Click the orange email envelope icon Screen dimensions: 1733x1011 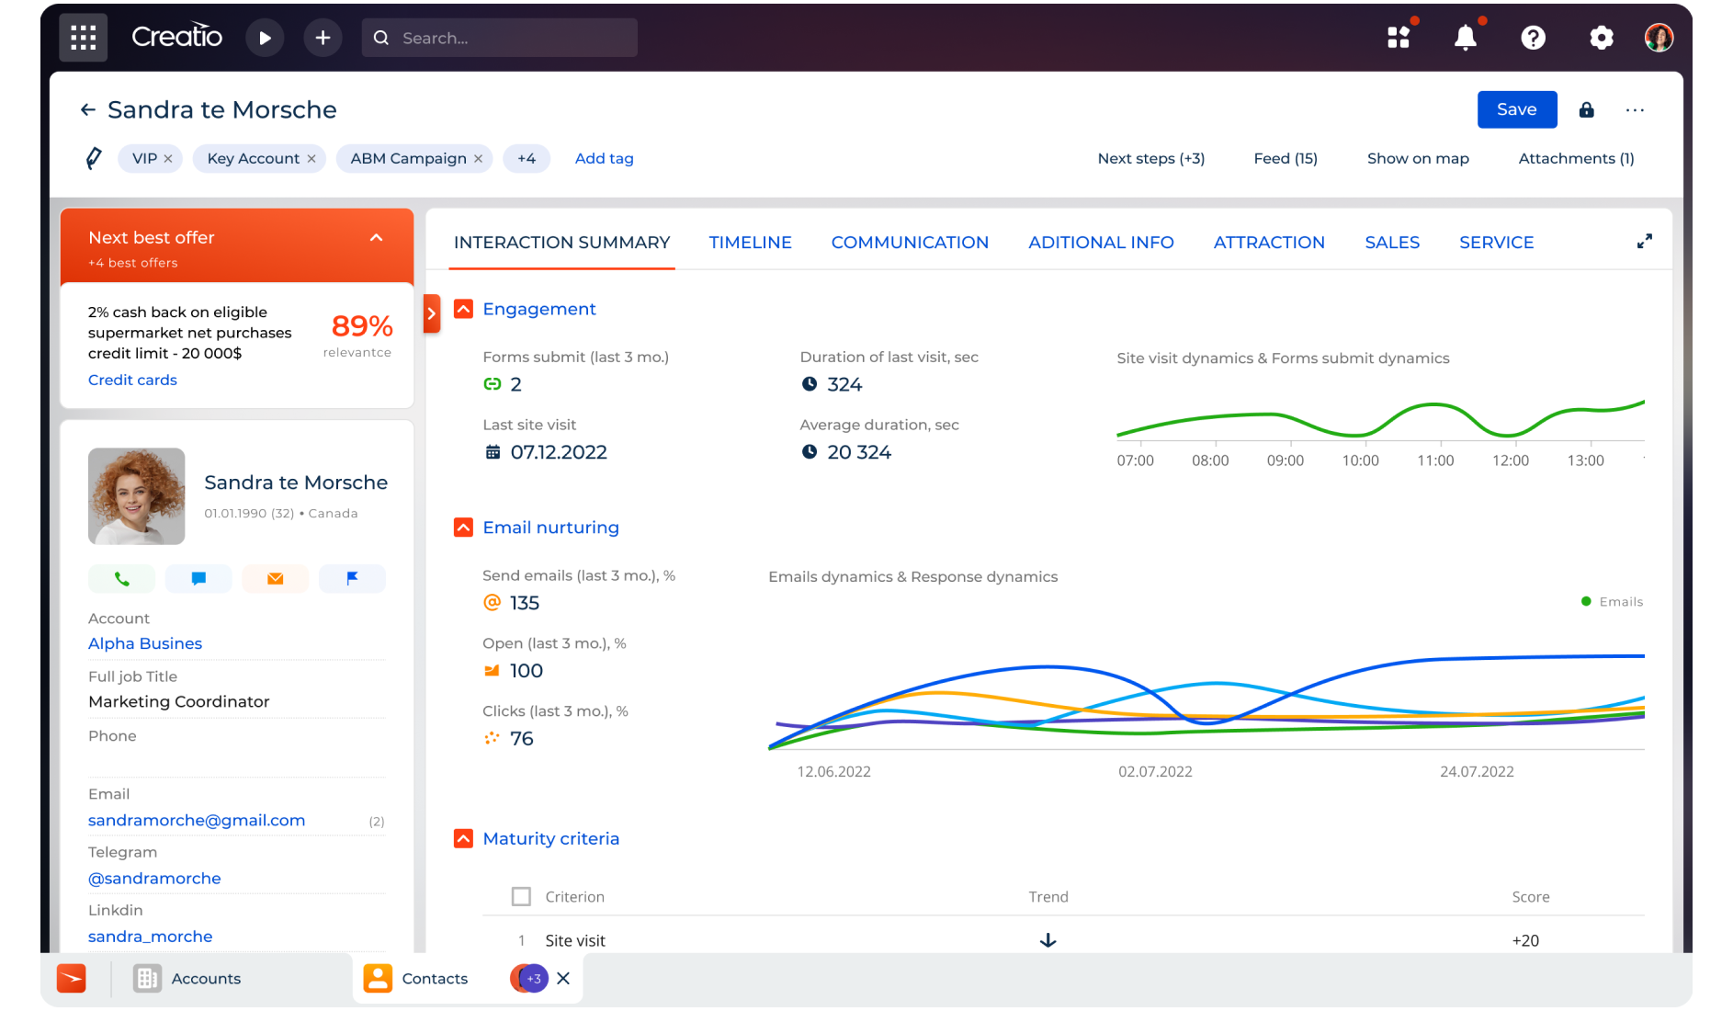pyautogui.click(x=275, y=579)
